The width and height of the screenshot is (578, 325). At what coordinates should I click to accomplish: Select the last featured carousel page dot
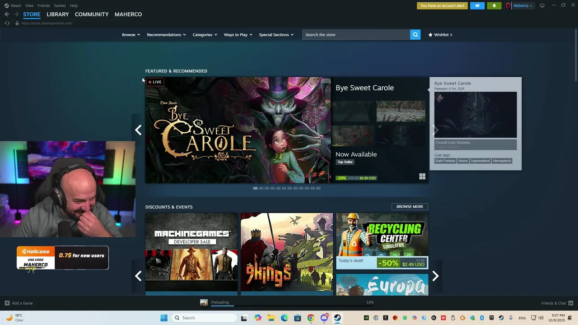pyautogui.click(x=318, y=188)
